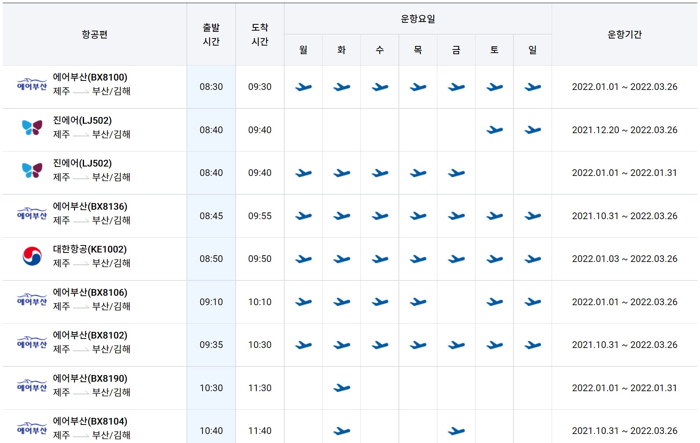Click arrival time 09:55
The height and width of the screenshot is (443, 700).
[x=260, y=216]
